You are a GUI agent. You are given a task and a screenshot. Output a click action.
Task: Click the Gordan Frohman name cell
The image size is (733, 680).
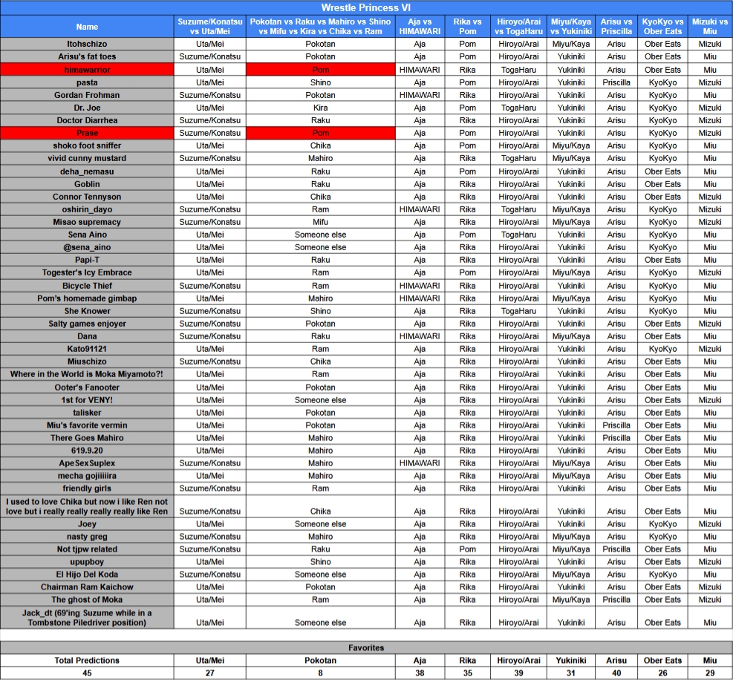[x=87, y=95]
